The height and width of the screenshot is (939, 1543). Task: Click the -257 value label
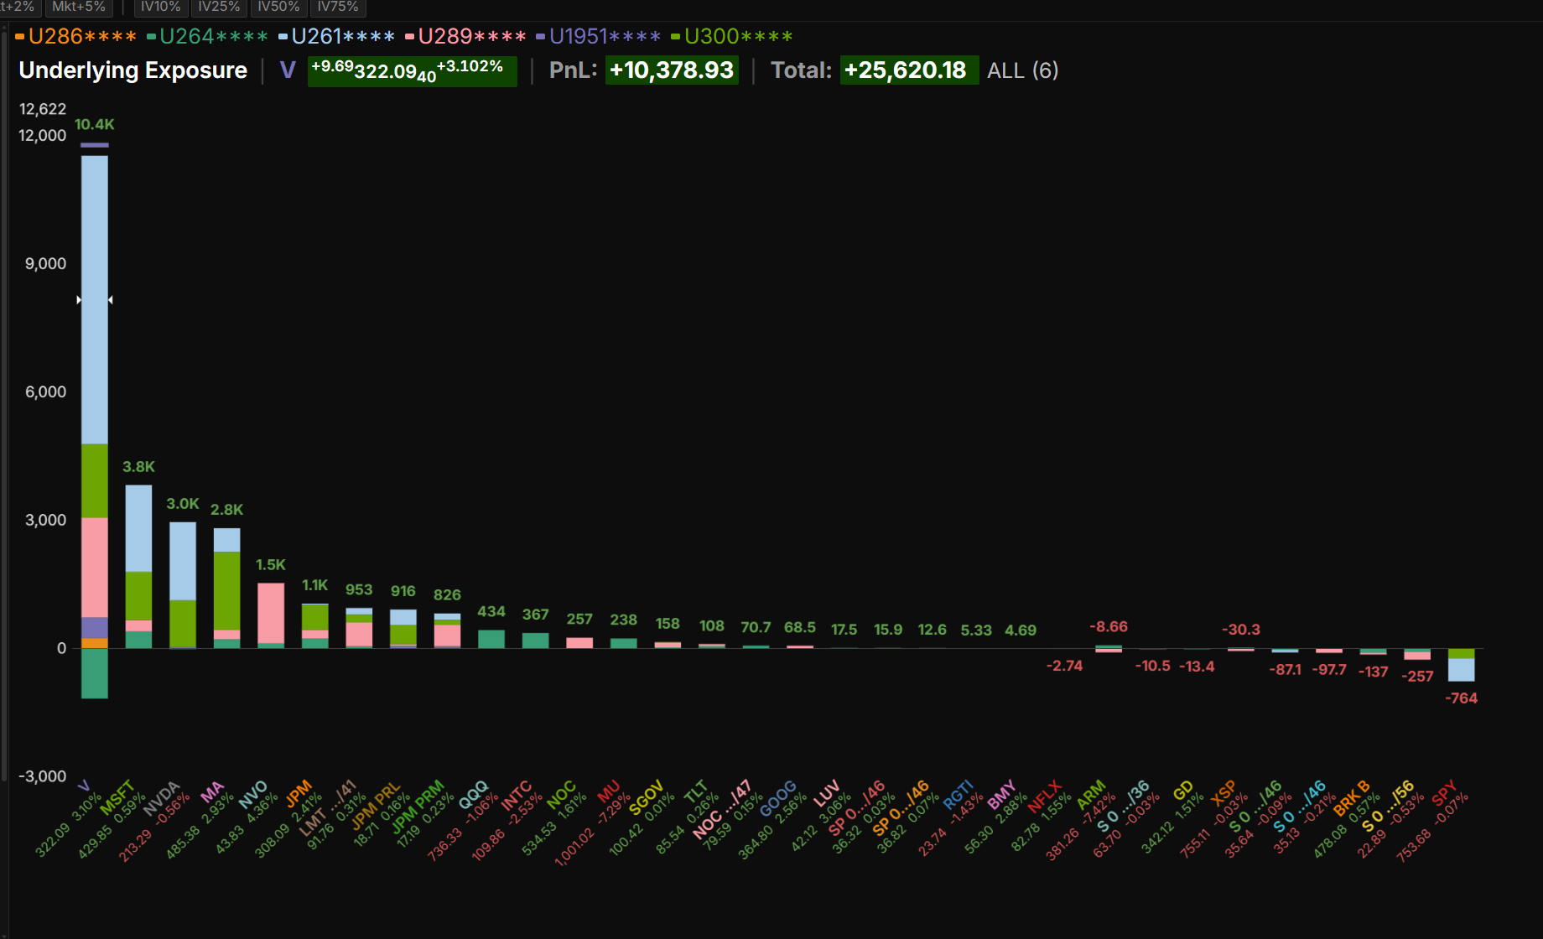click(x=1417, y=676)
